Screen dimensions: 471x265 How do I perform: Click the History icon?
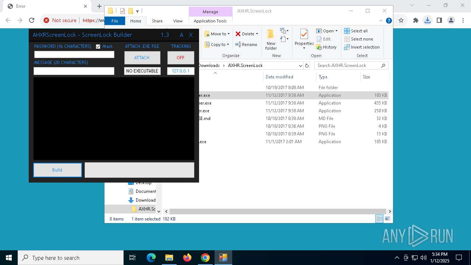tap(319, 47)
